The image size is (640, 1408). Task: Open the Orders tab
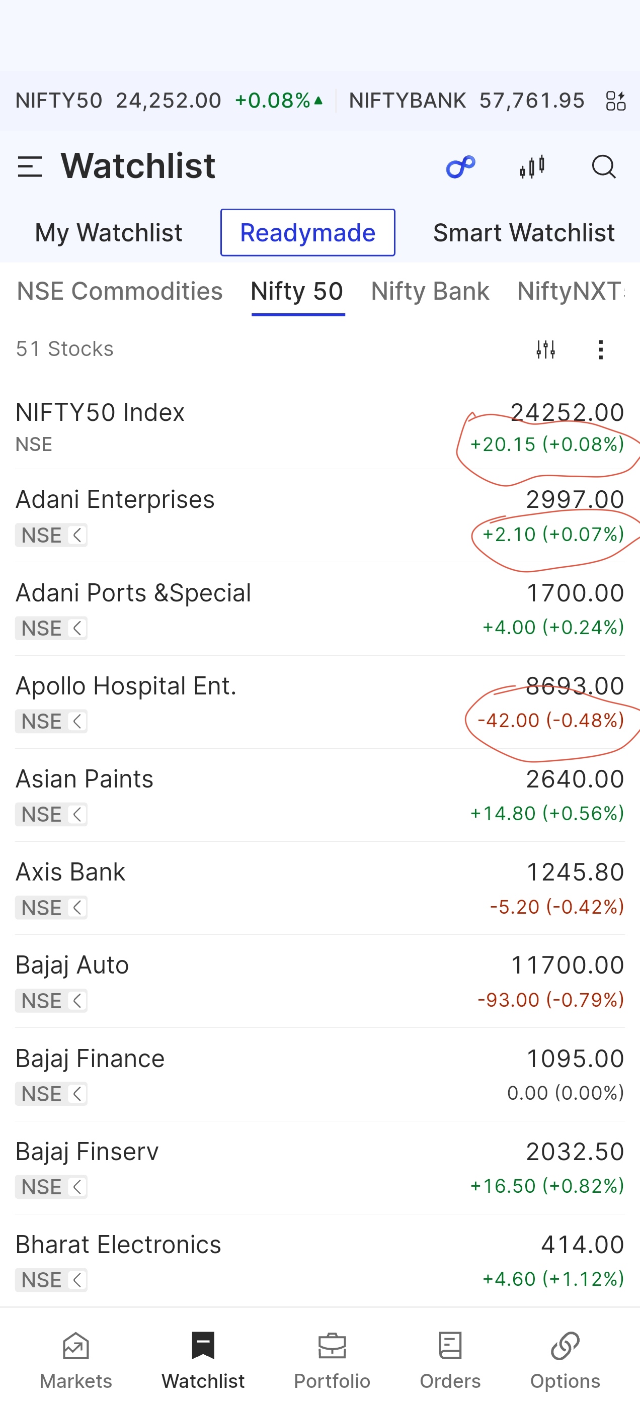click(450, 1360)
